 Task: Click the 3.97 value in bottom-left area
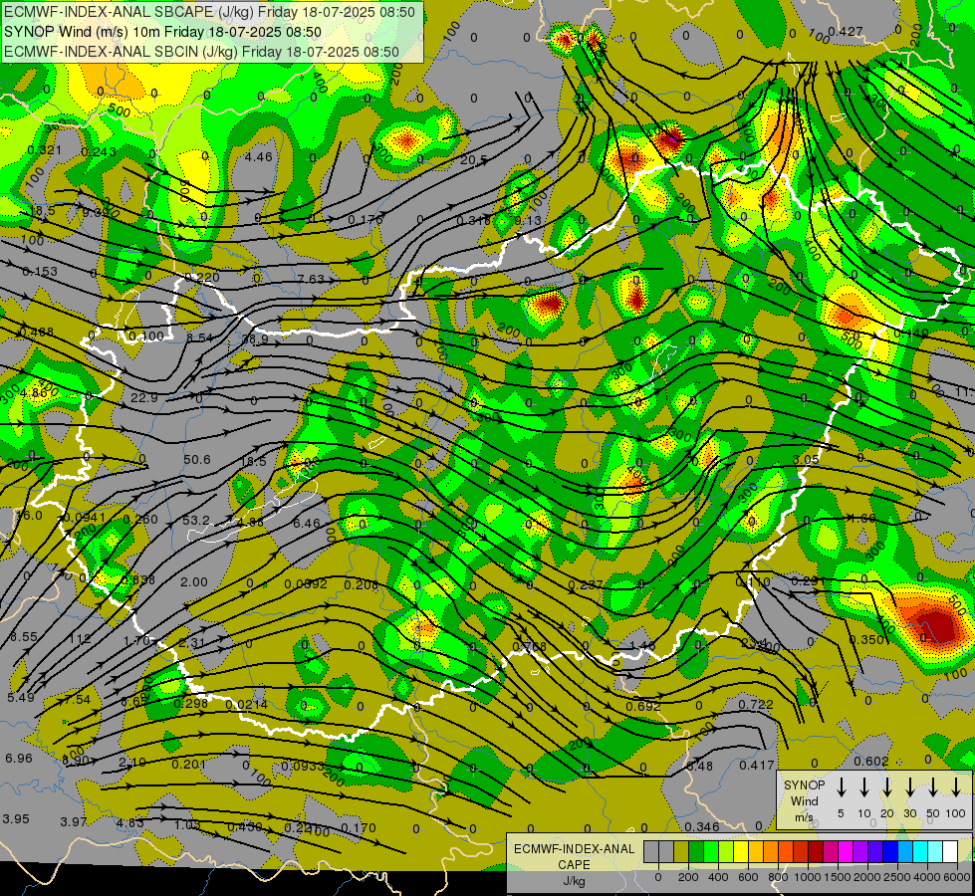(74, 821)
